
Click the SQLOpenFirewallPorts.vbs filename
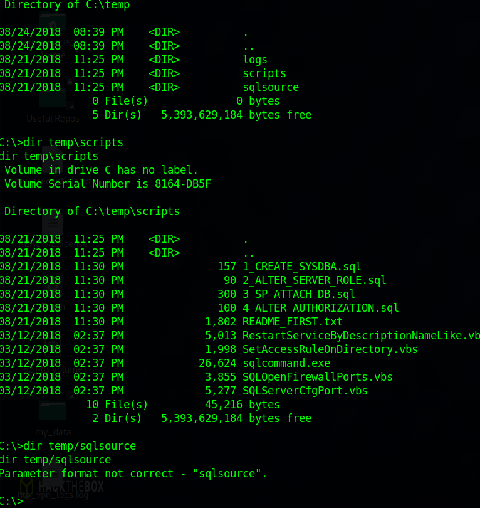[318, 377]
